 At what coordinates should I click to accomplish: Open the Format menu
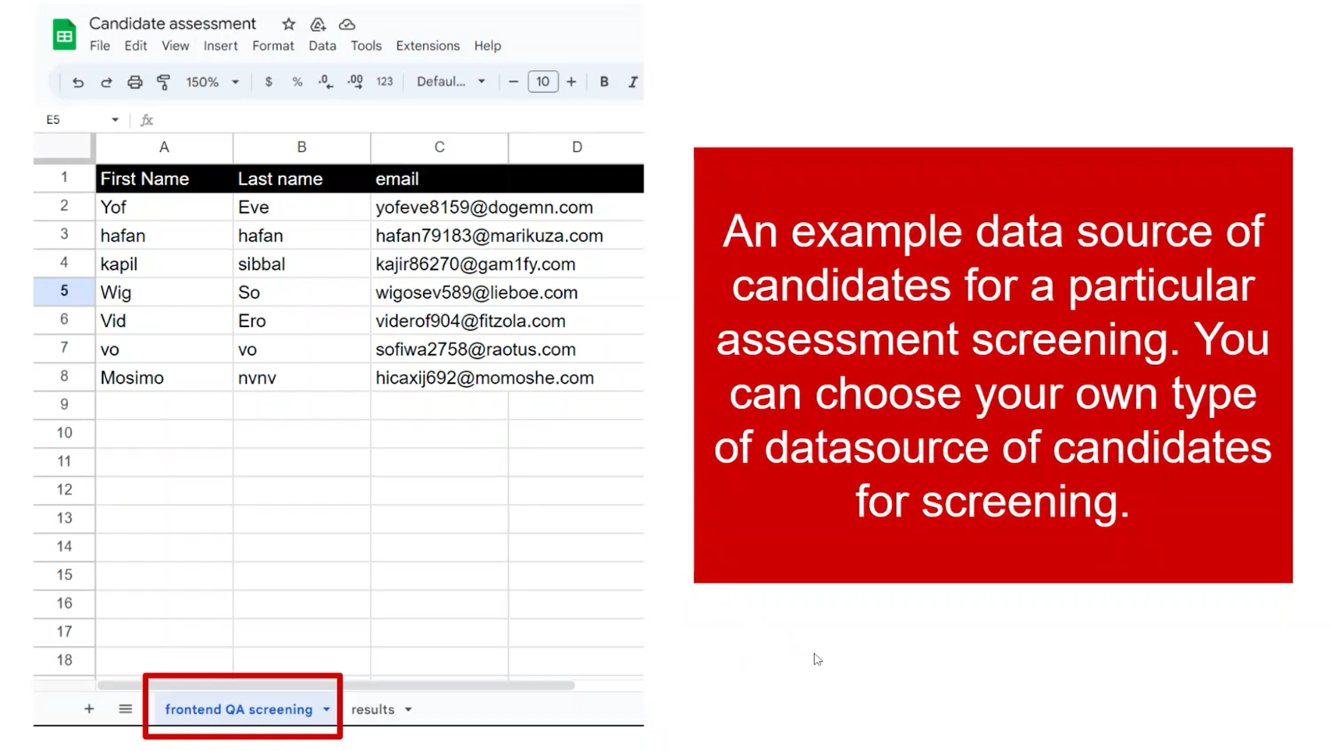pos(273,45)
